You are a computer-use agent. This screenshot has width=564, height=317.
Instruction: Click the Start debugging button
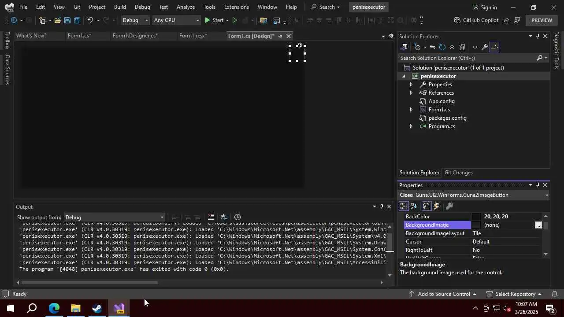pyautogui.click(x=214, y=20)
